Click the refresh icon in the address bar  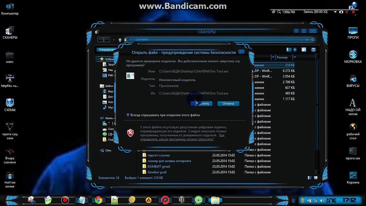[313, 40]
